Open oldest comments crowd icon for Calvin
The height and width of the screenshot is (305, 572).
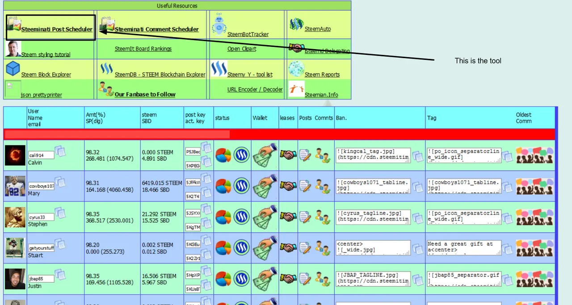(x=535, y=155)
